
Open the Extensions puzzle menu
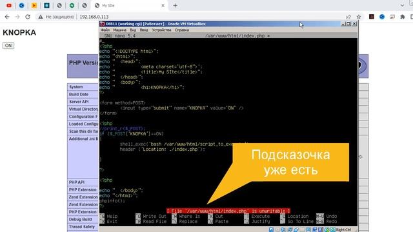tap(403, 17)
